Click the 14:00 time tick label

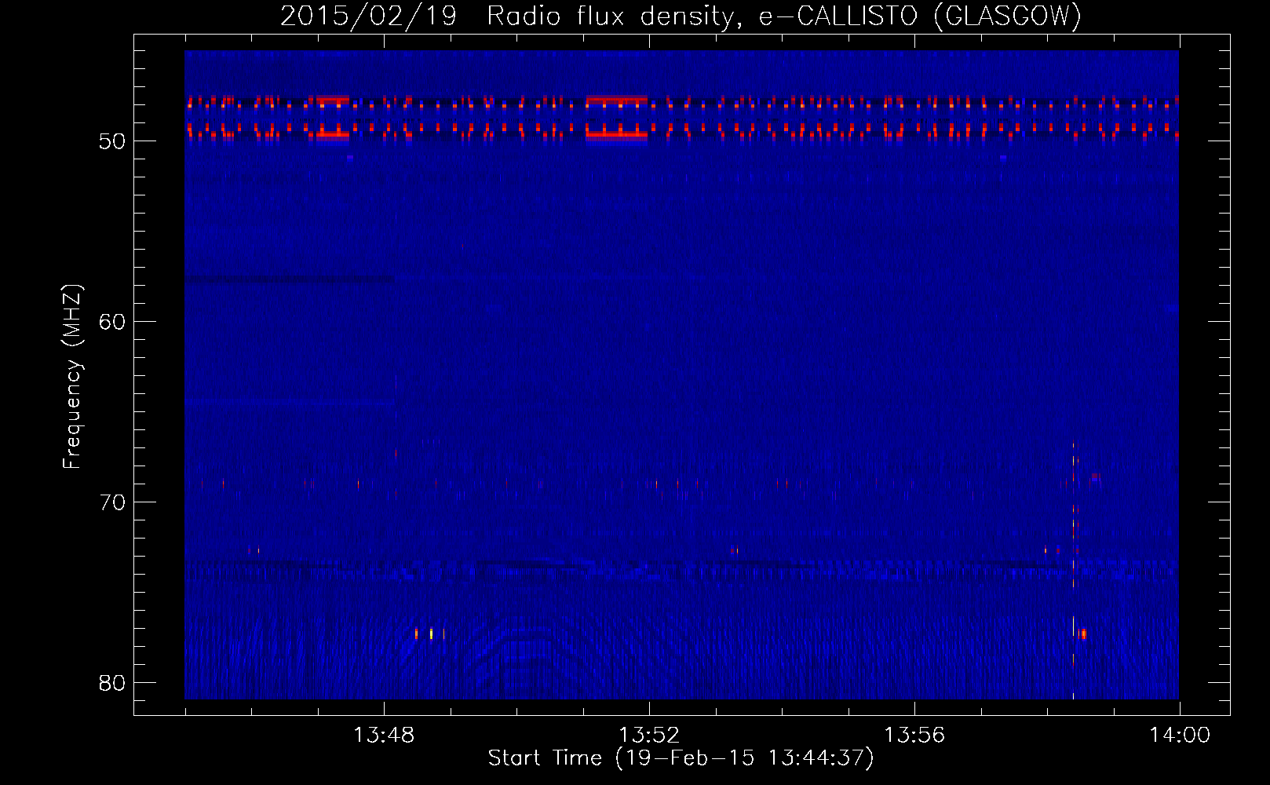coord(1180,736)
